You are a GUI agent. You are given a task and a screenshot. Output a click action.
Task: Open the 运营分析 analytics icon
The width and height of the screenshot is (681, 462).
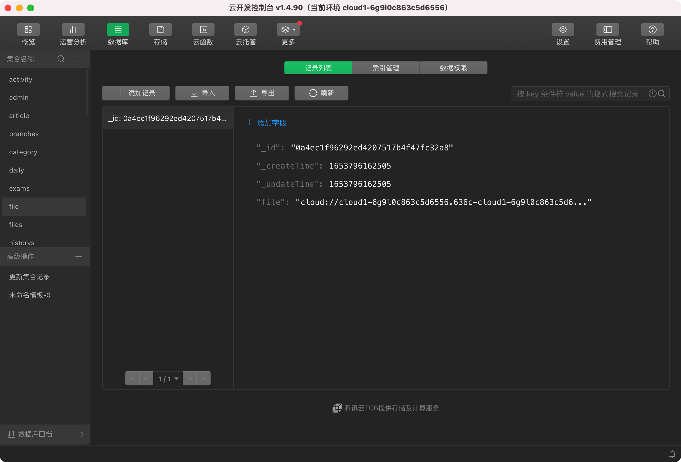tap(73, 30)
